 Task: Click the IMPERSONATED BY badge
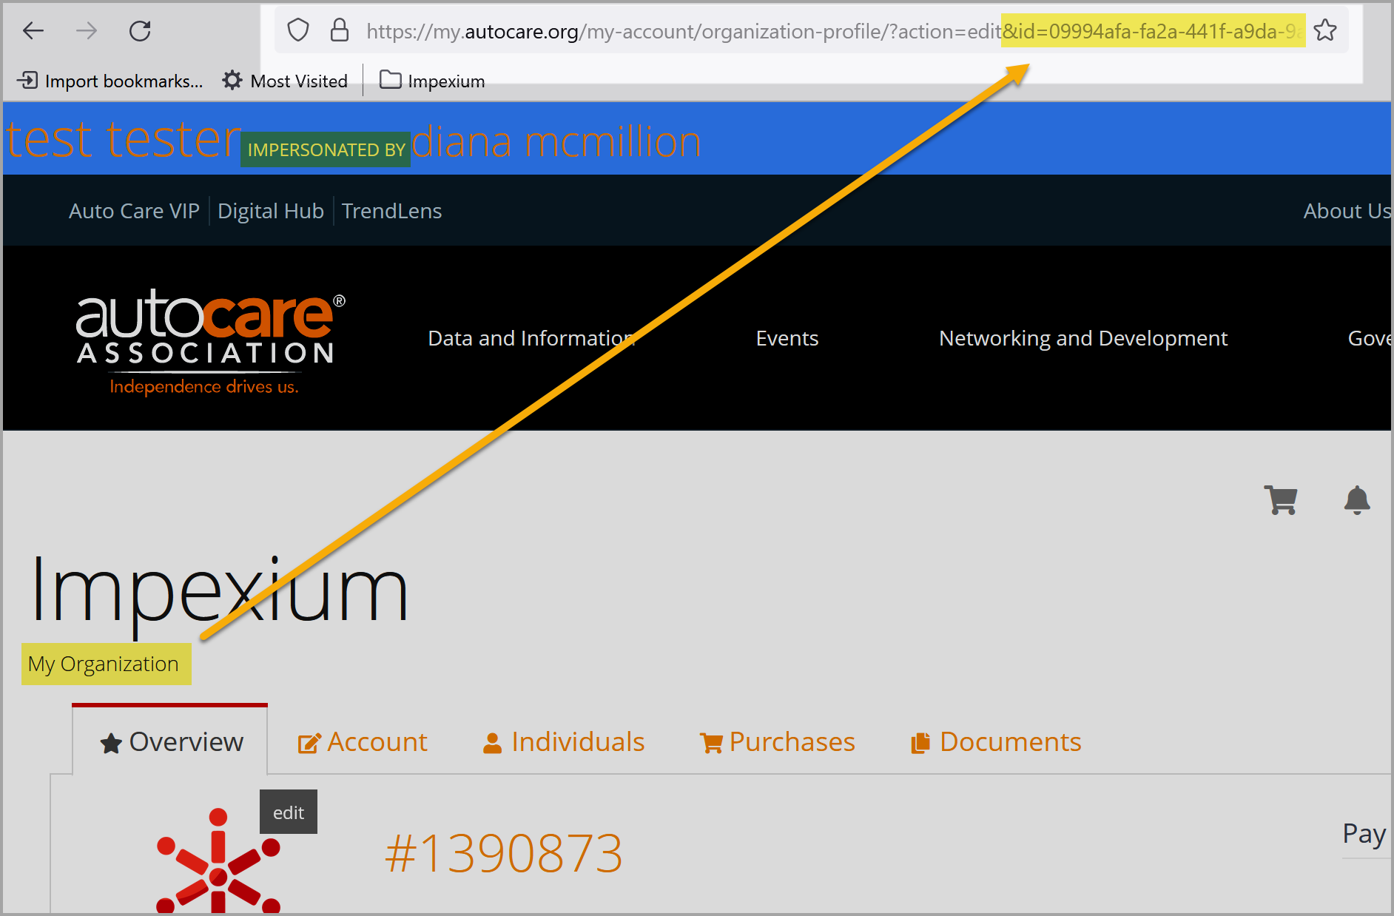tap(326, 149)
